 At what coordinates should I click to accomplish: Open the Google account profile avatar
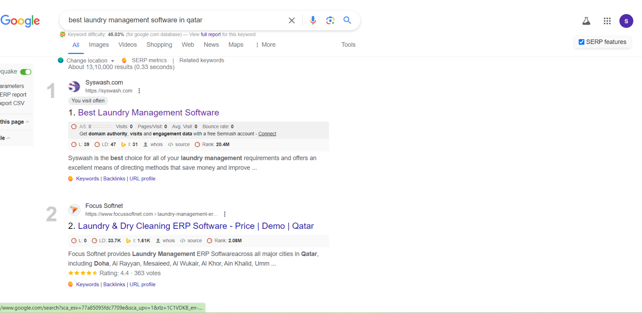click(x=626, y=21)
